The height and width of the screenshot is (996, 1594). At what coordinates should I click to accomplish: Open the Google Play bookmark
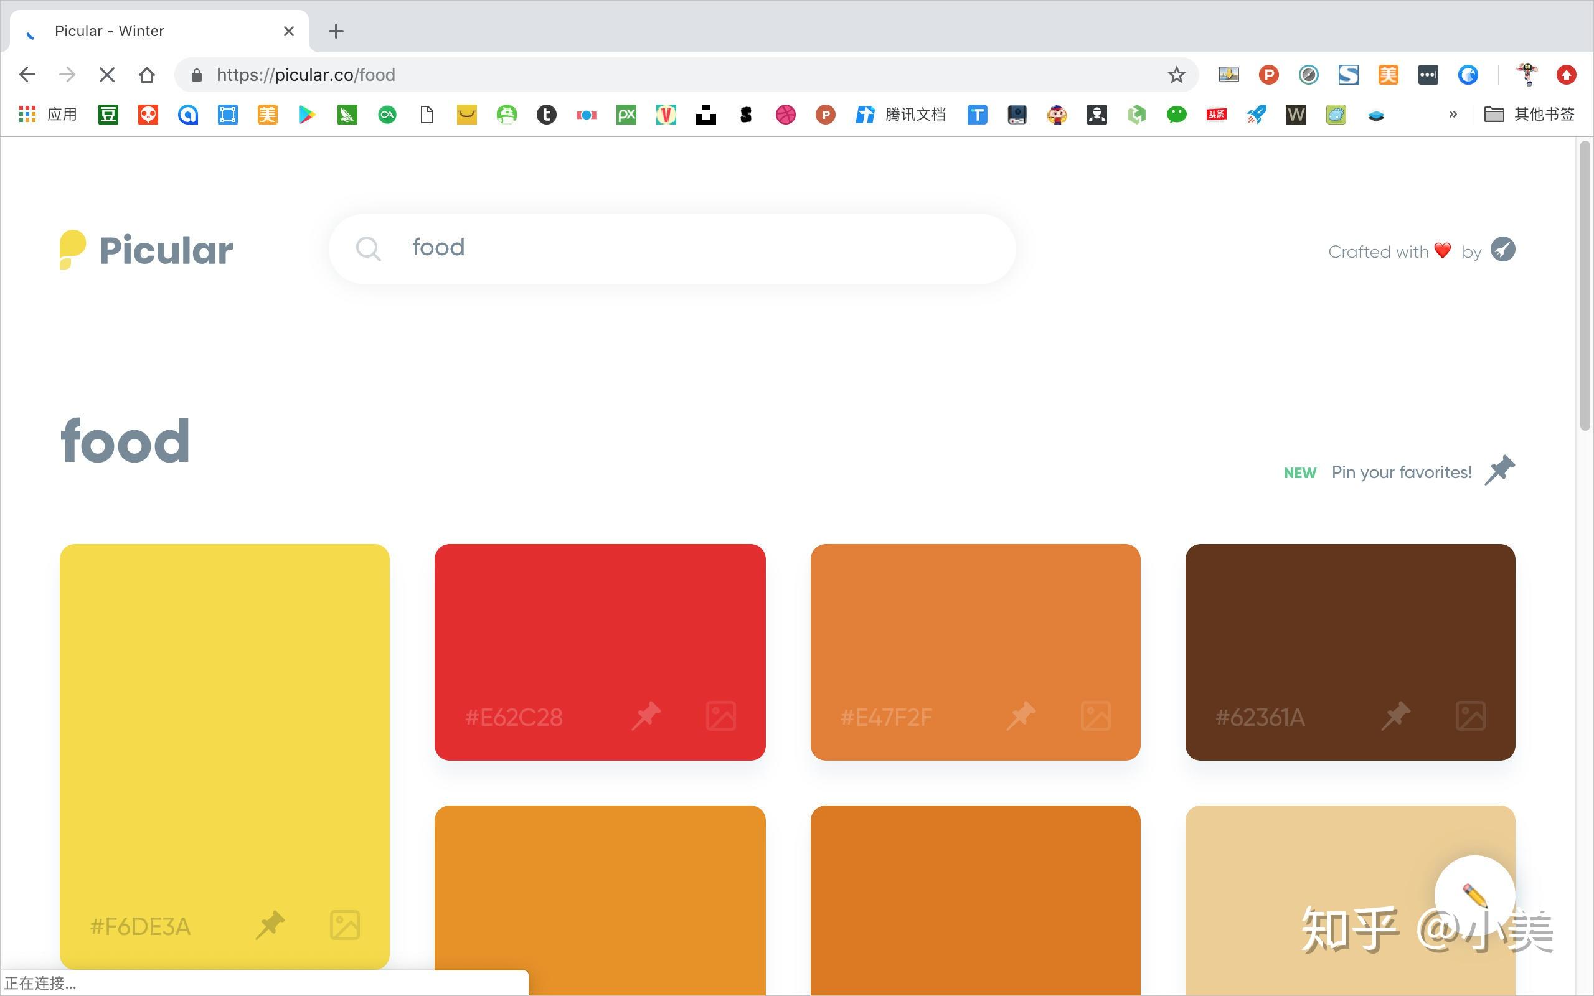(x=307, y=115)
